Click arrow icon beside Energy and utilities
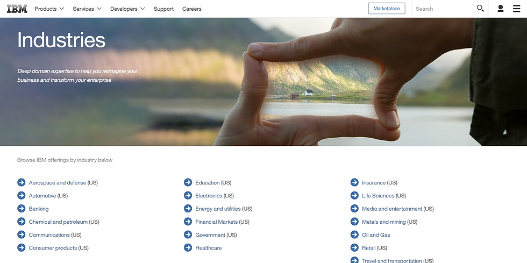The image size is (527, 263). 188,209
